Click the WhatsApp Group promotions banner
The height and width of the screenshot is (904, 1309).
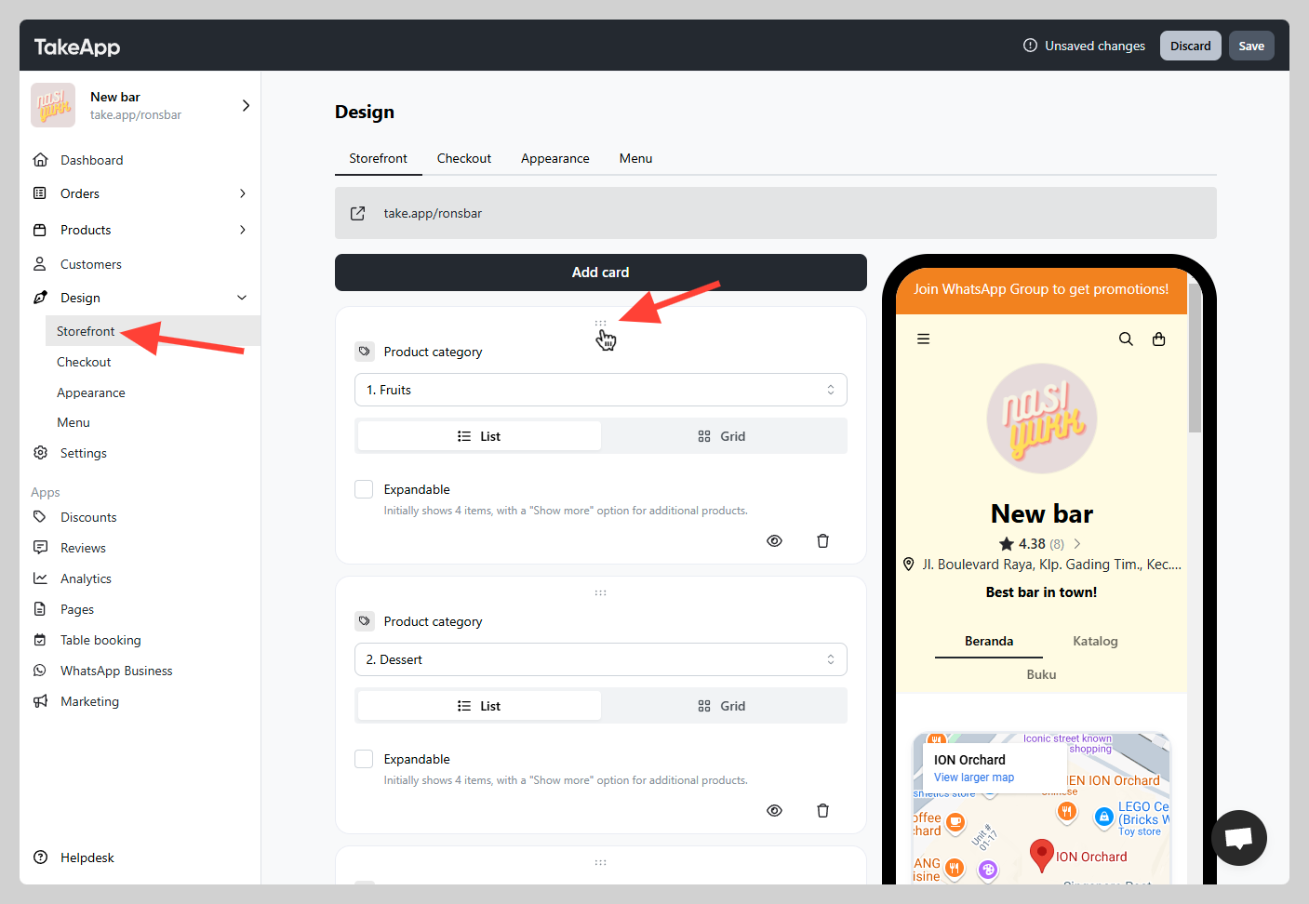pos(1041,289)
